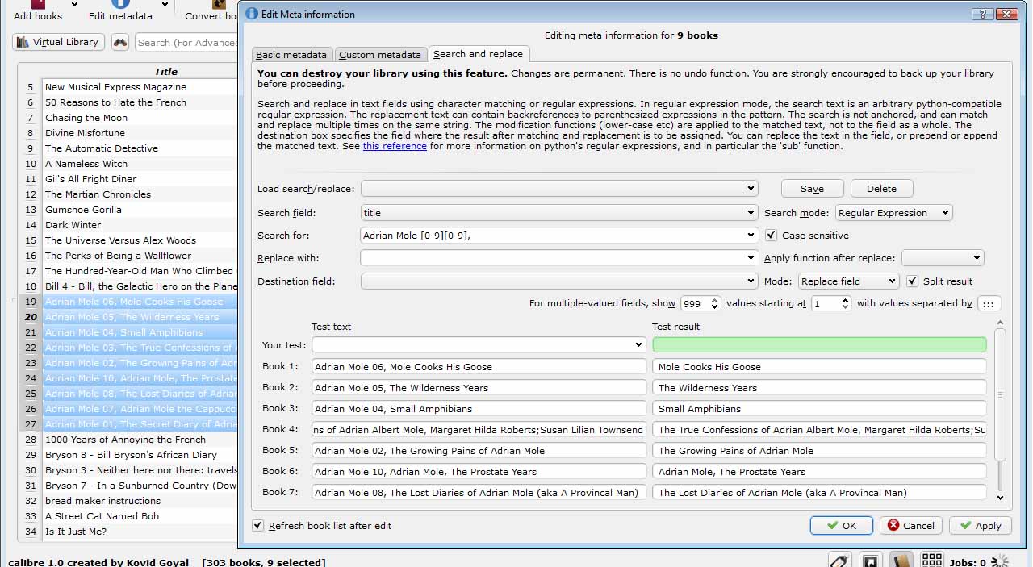
Task: Follow the 'this reference' hyperlink
Action: (395, 146)
